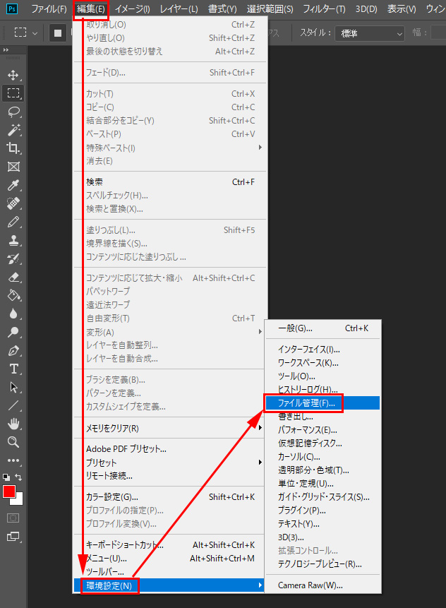Choose ツールバー... menu item
Screen dimensions: 446x608
(170, 572)
